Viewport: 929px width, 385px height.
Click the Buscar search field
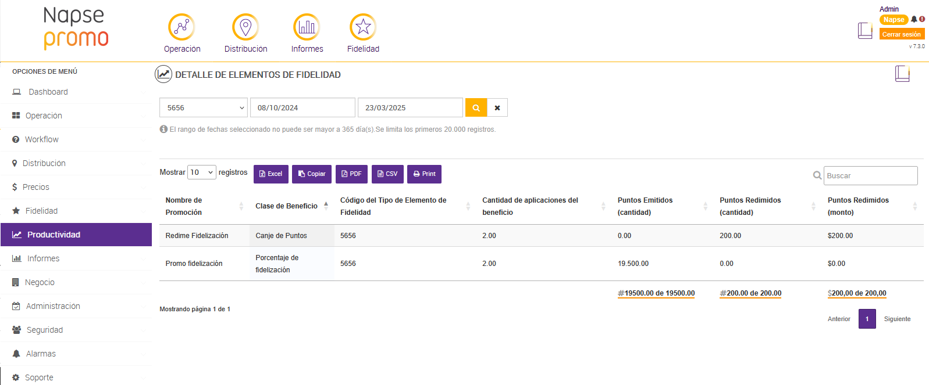[870, 175]
